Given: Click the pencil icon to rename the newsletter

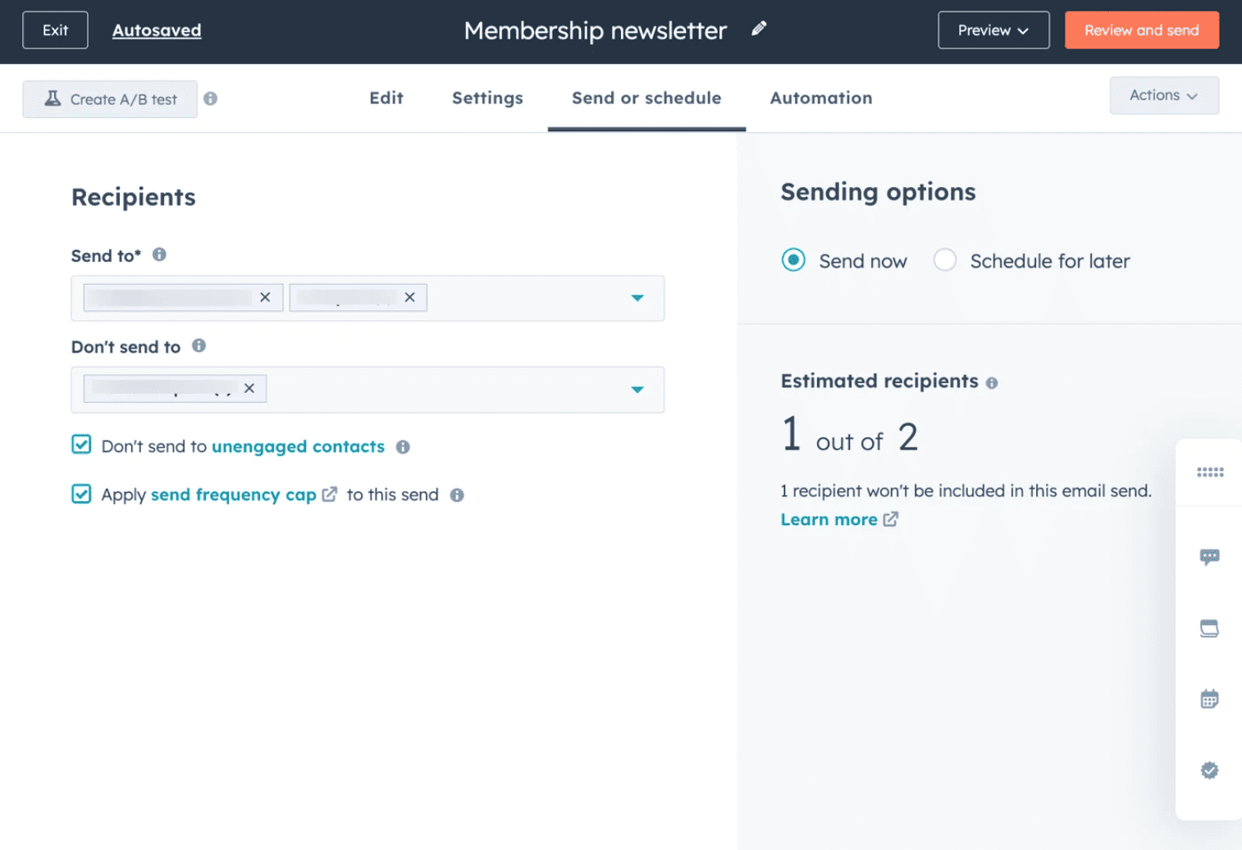Looking at the screenshot, I should [759, 29].
